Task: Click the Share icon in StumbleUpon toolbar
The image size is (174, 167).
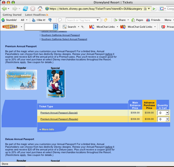Action: 116,20
